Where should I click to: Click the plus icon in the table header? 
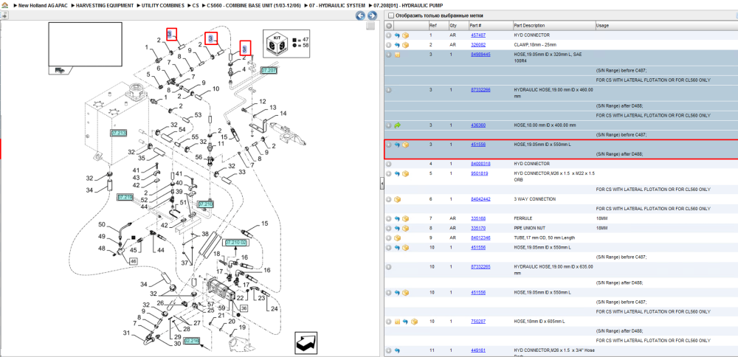388,25
